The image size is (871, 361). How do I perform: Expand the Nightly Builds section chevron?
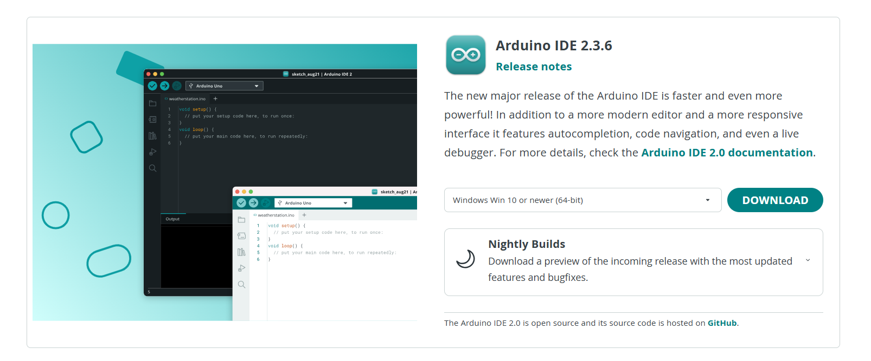point(808,261)
